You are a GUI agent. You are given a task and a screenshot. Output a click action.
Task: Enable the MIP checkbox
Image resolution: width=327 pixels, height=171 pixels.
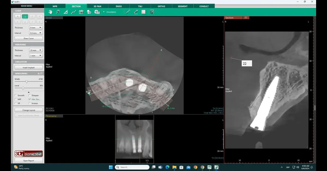(x=16, y=99)
